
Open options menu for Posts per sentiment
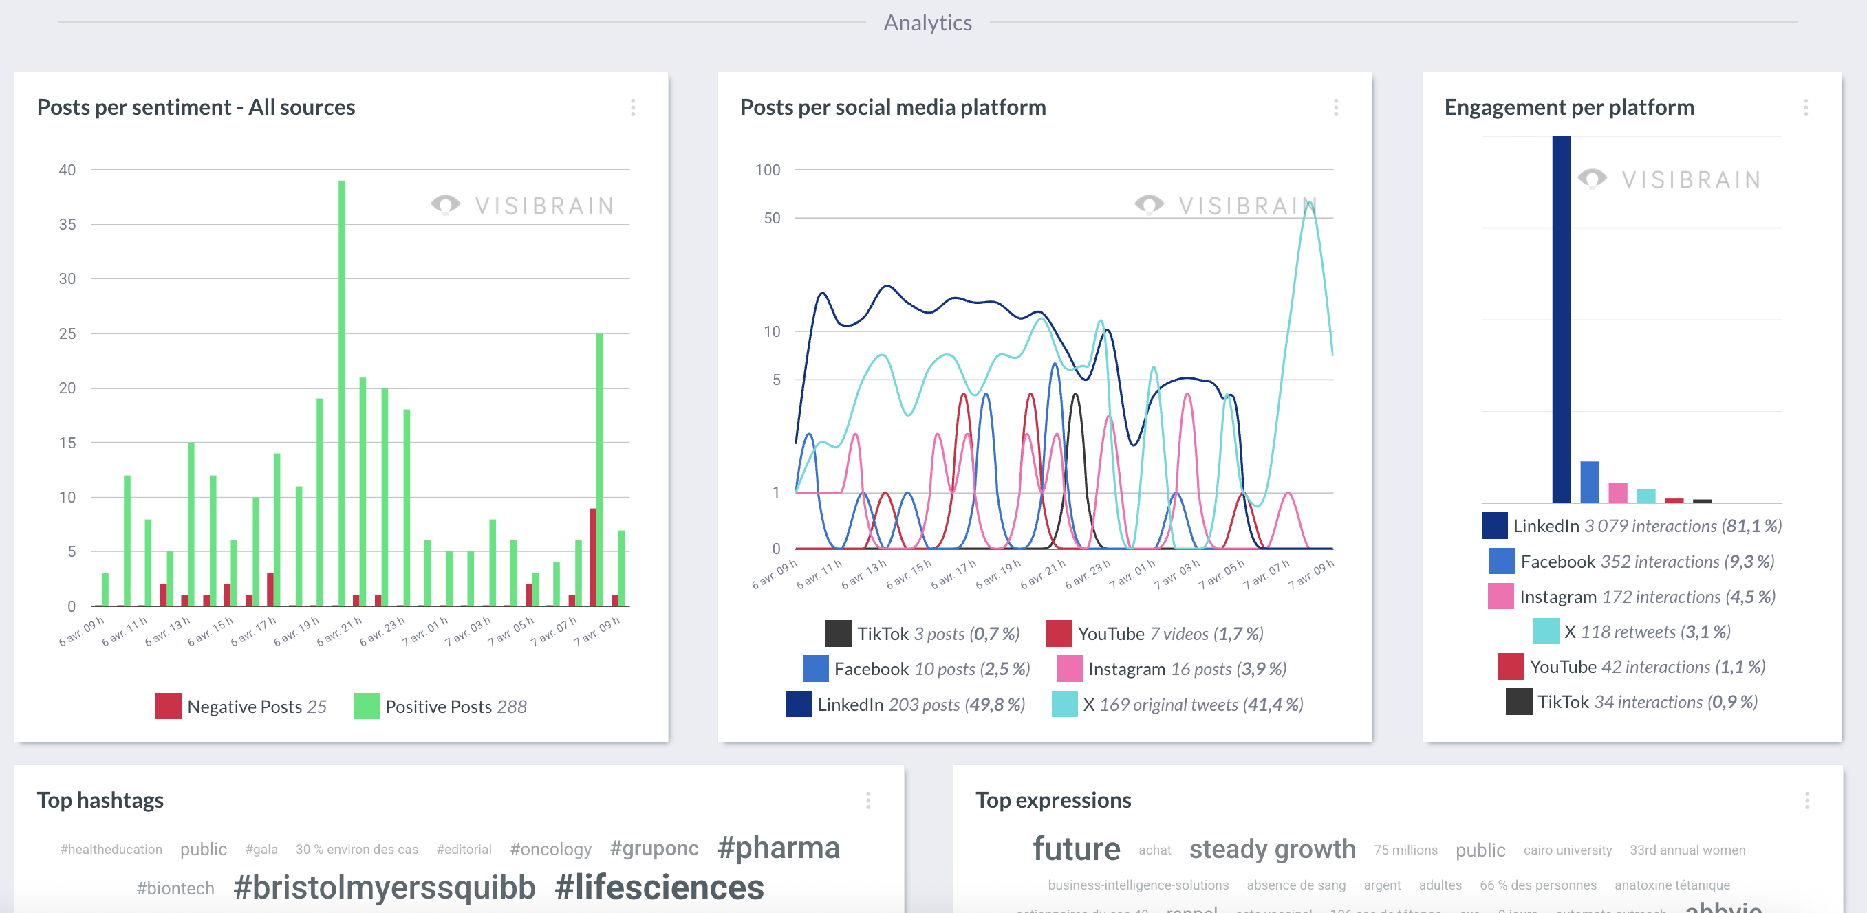click(x=633, y=108)
